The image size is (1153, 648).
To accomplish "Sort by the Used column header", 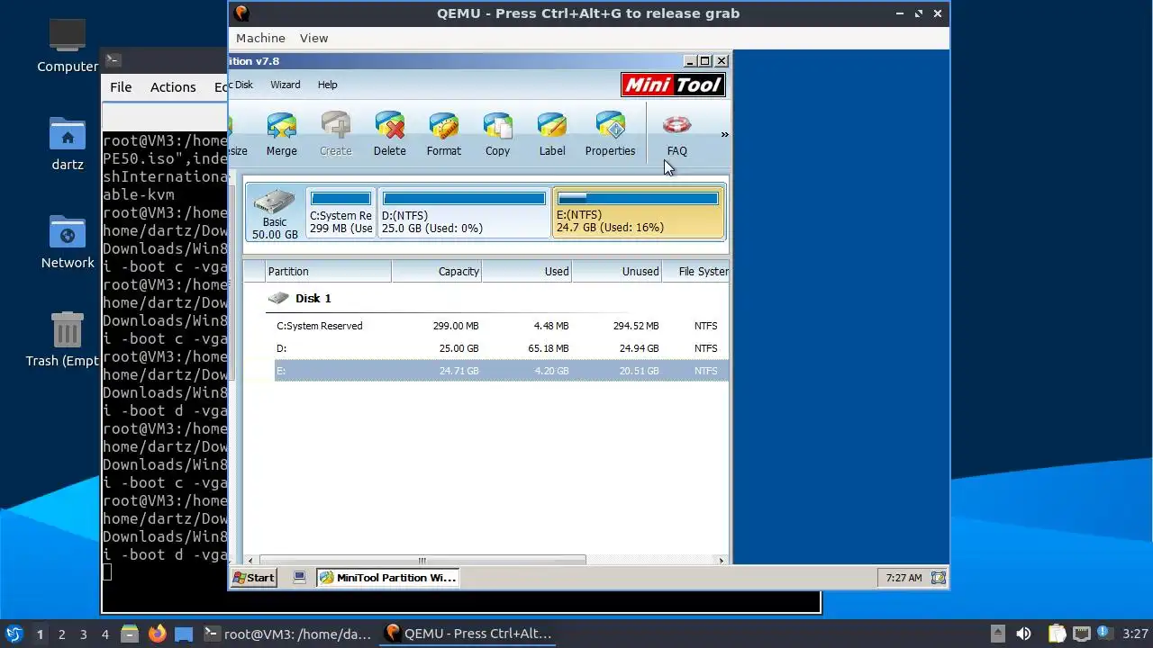I will pos(527,271).
